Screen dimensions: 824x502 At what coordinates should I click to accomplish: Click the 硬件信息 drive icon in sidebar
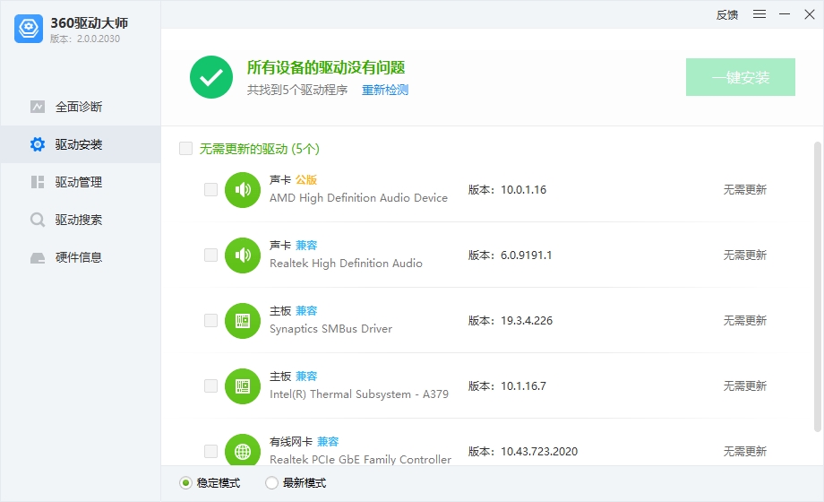coord(38,258)
